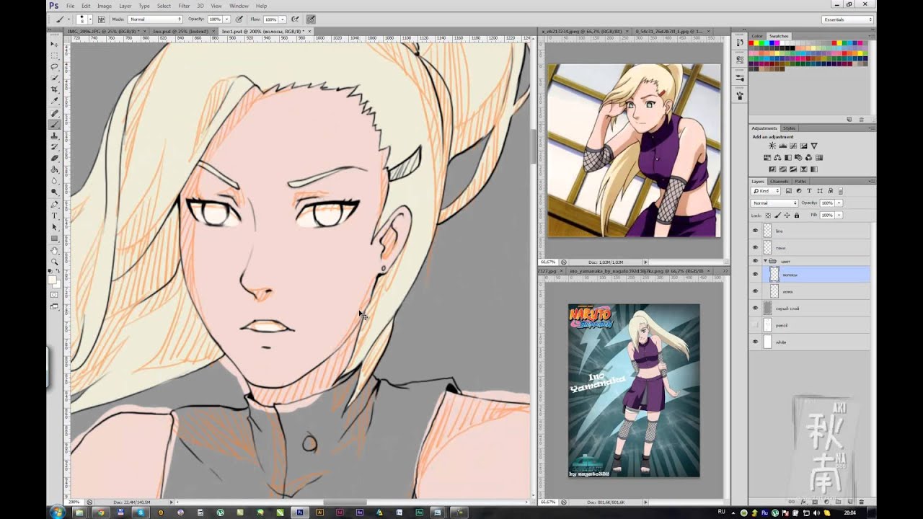The image size is (923, 519).
Task: Pick the first red swatch in Swatches
Action: (751, 44)
